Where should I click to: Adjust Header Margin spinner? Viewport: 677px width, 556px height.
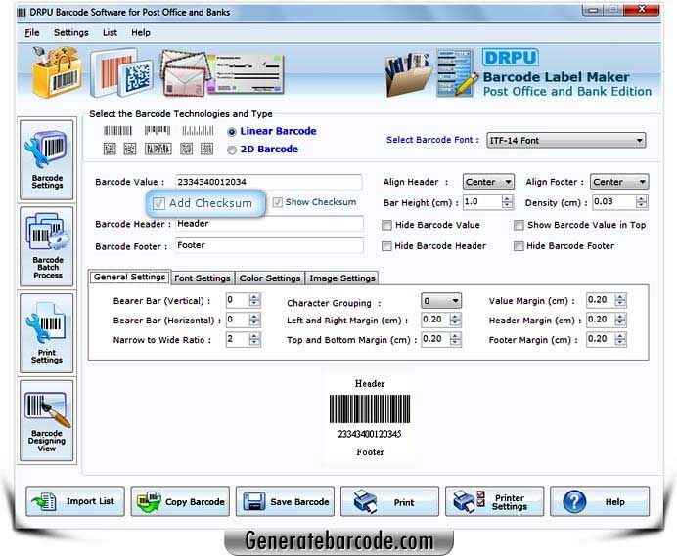tap(620, 320)
